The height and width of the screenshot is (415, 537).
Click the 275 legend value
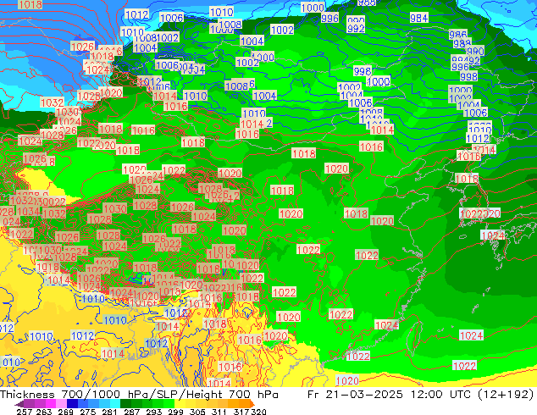pyautogui.click(x=88, y=412)
